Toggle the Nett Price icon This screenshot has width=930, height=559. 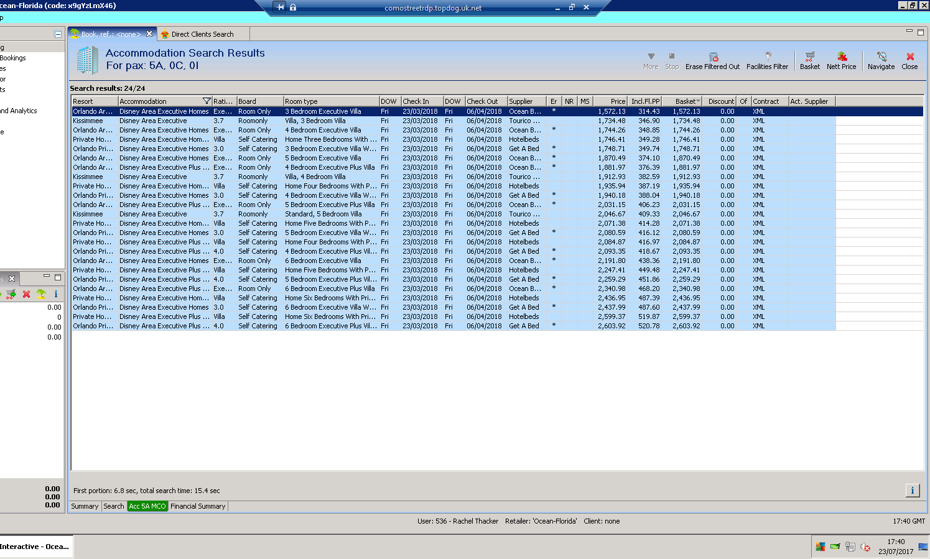842,57
